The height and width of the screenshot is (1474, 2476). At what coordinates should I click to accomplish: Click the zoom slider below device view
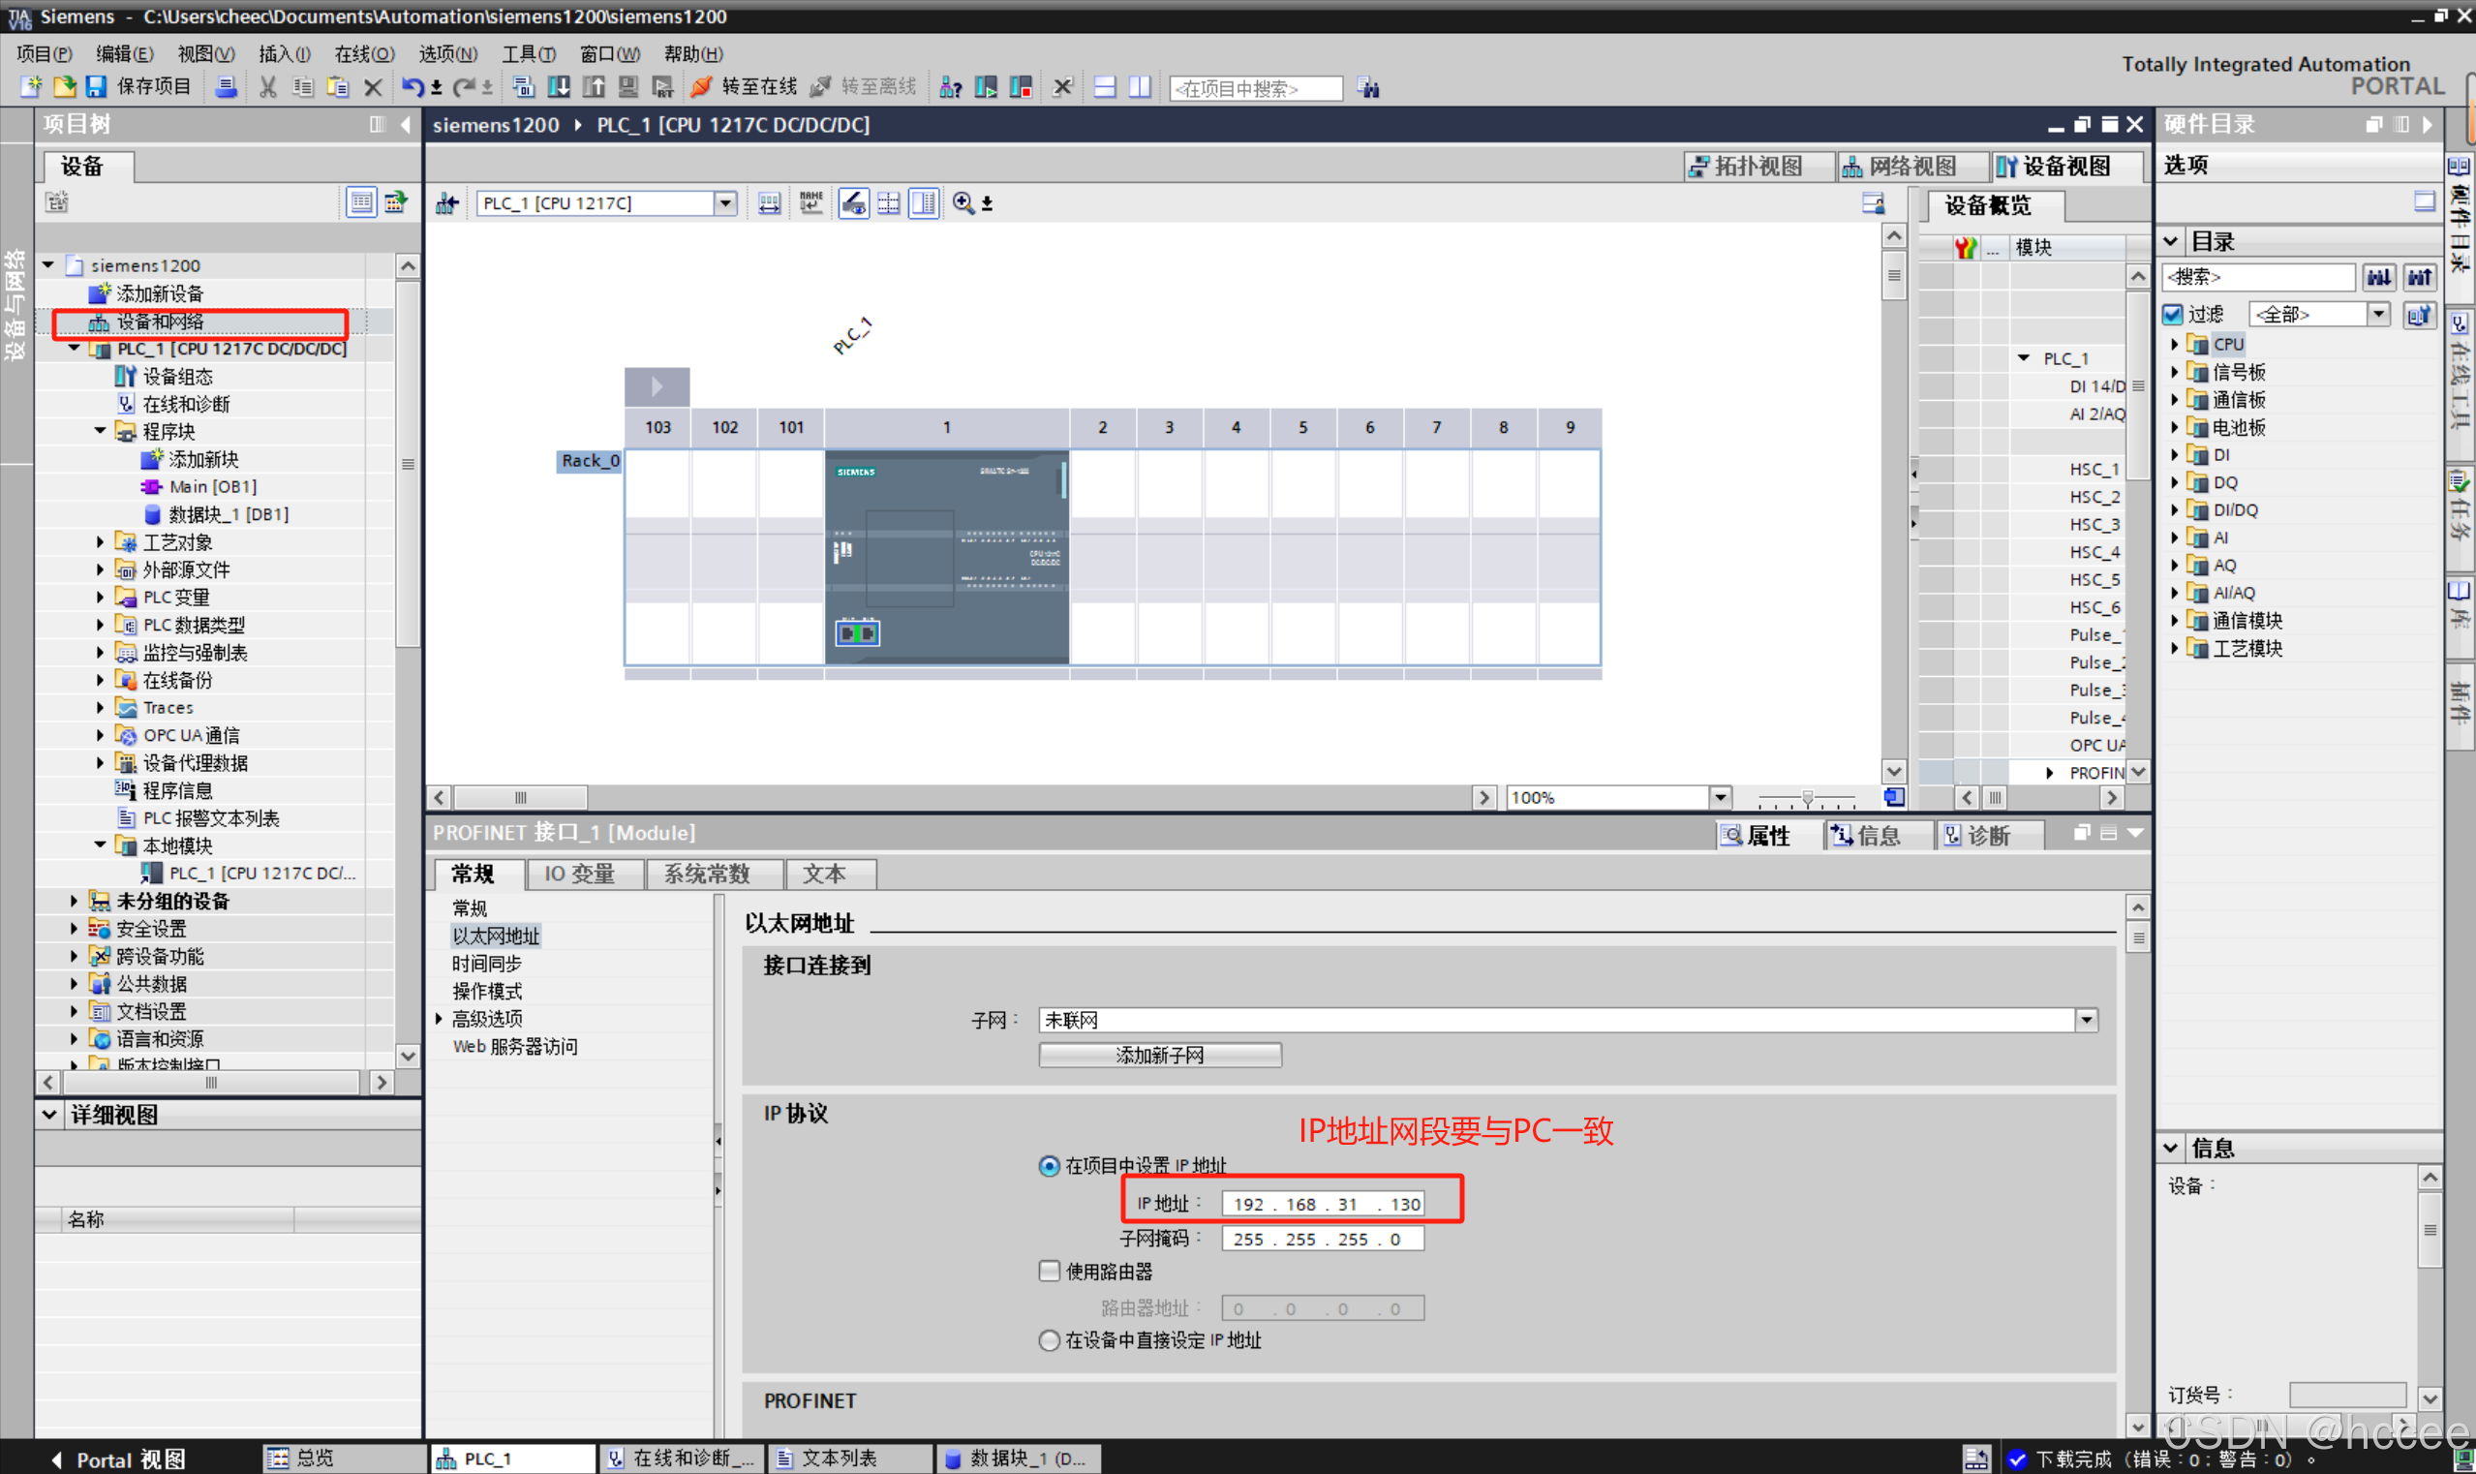[x=1807, y=798]
